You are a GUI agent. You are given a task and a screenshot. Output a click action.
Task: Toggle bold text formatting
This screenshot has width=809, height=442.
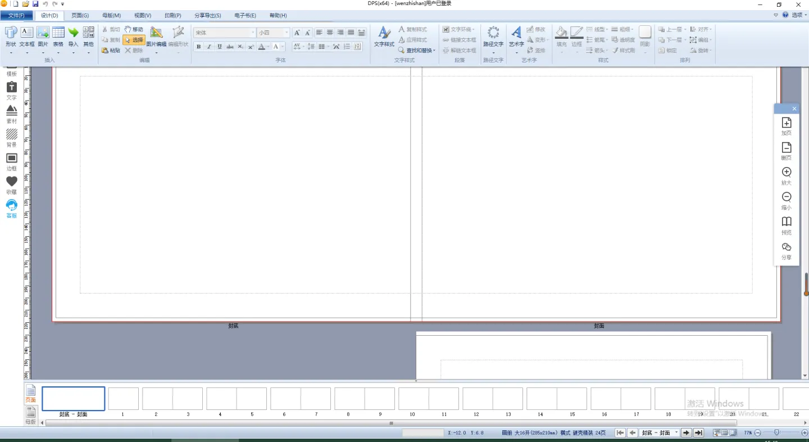[199, 47]
